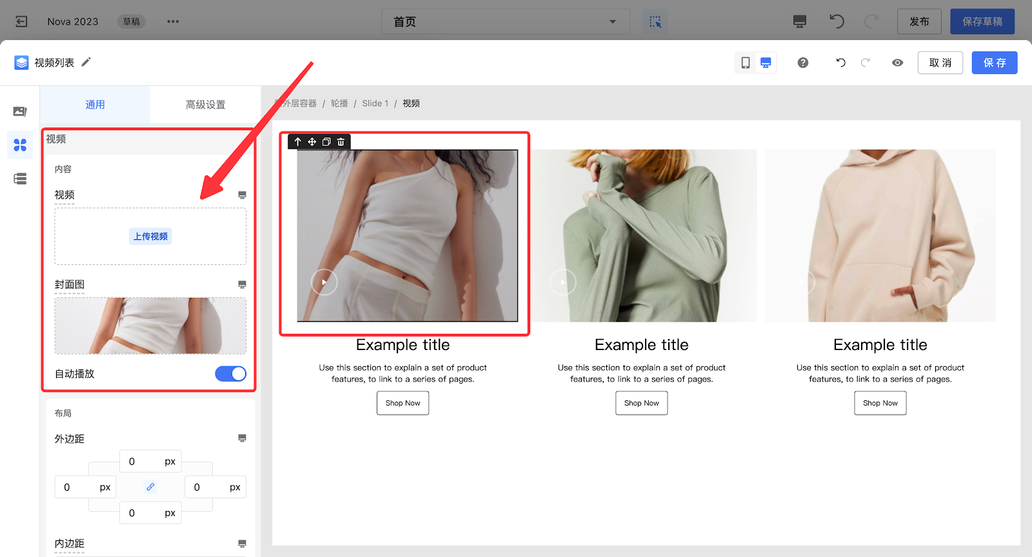
Task: Click the 上传视频 upload button
Action: (x=150, y=237)
